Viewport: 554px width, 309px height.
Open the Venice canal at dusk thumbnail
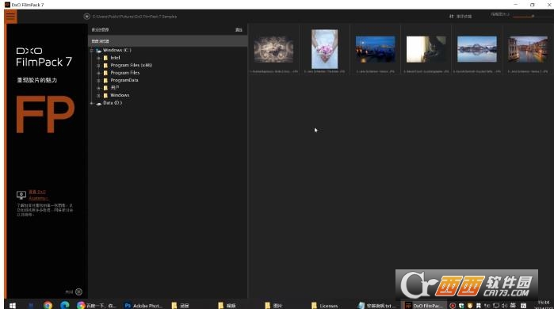tap(528, 49)
